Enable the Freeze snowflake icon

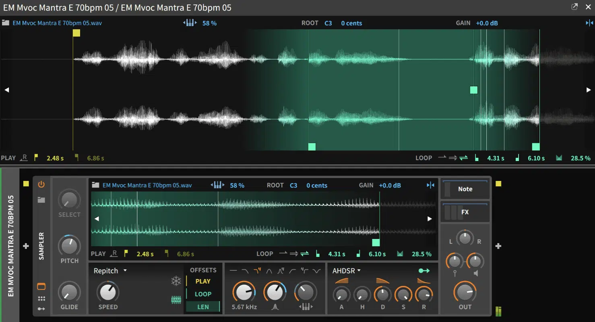click(x=176, y=281)
